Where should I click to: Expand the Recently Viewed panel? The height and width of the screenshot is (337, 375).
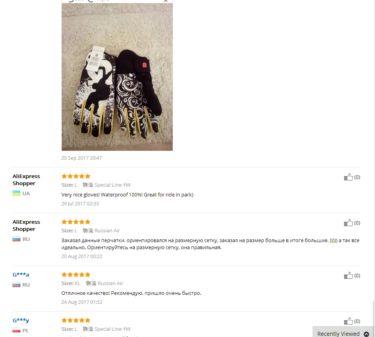click(343, 333)
